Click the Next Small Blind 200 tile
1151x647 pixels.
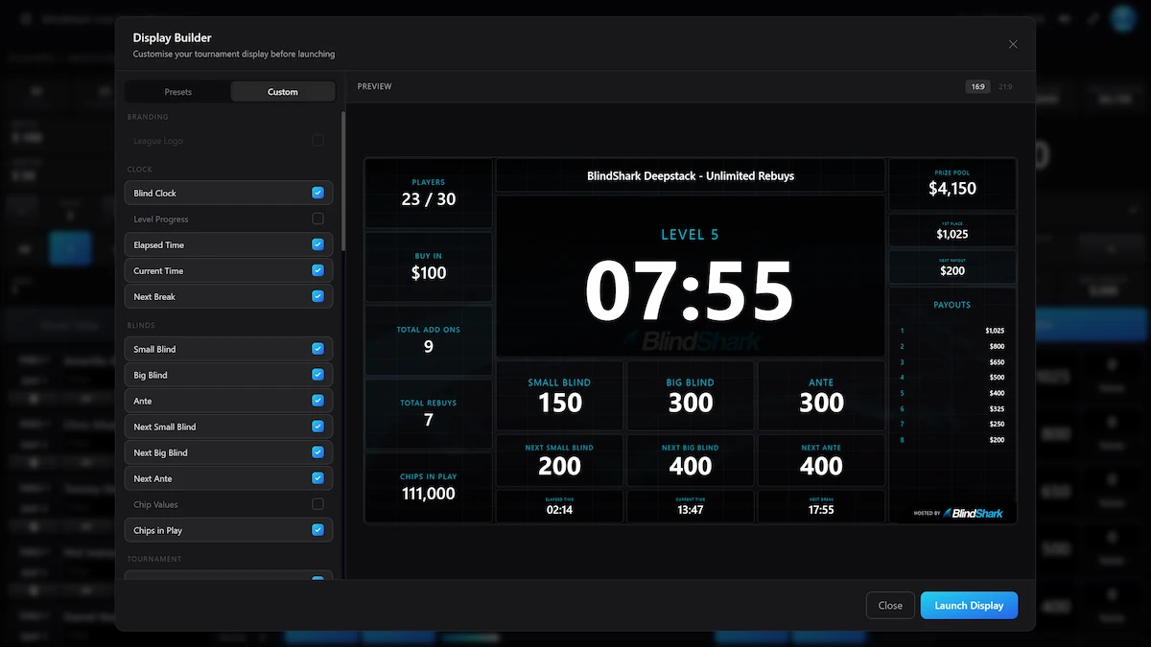click(559, 461)
